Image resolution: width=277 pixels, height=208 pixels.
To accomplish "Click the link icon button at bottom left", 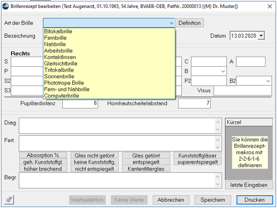I will (9, 200).
